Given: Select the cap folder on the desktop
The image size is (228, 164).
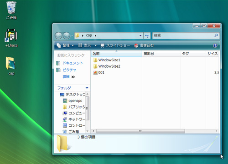Looking at the screenshot, I should (11, 66).
